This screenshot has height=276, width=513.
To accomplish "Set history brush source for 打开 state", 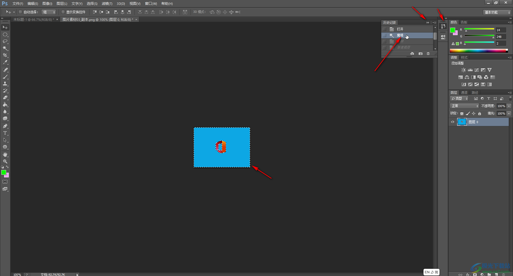I will [384, 29].
